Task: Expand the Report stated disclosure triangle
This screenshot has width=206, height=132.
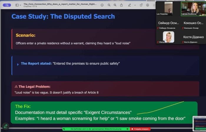Action: coord(18,64)
